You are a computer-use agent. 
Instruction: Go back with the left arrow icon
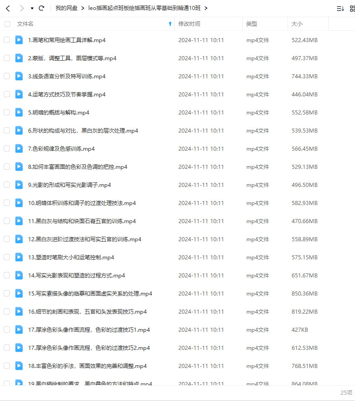[x=8, y=9]
